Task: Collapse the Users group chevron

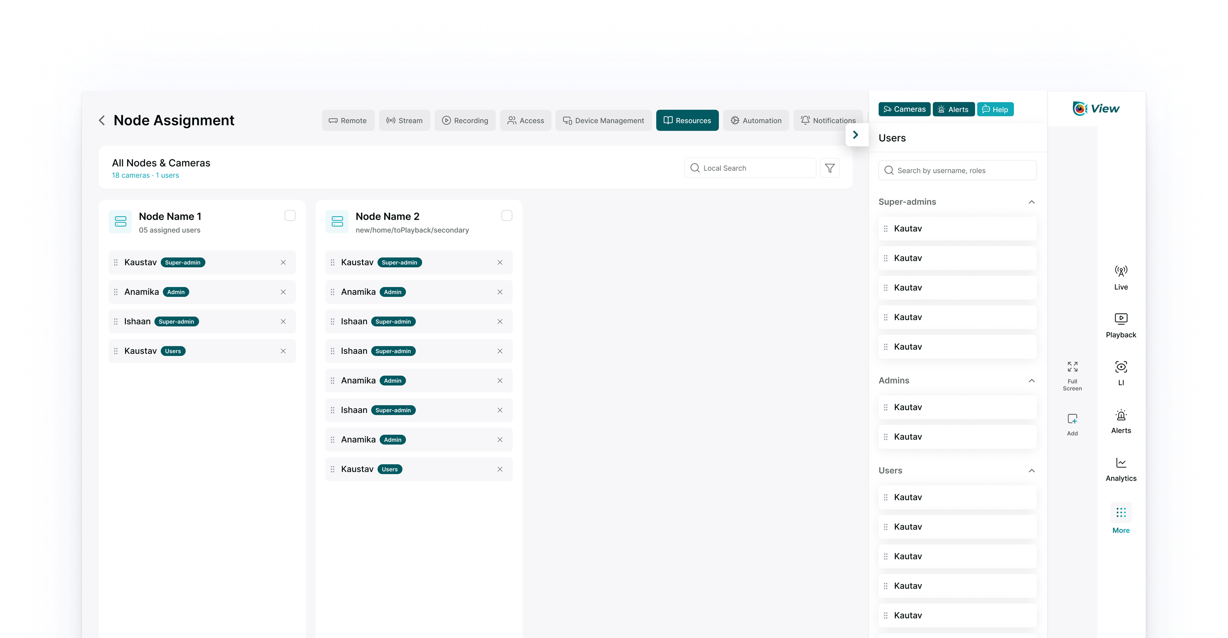Action: point(1032,471)
